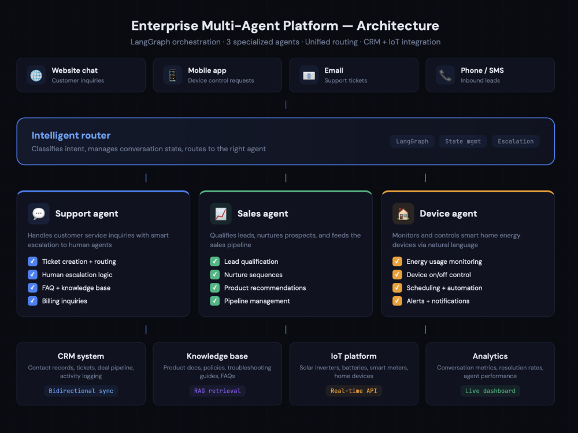Click the Sales agent description paragraph

pos(286,240)
